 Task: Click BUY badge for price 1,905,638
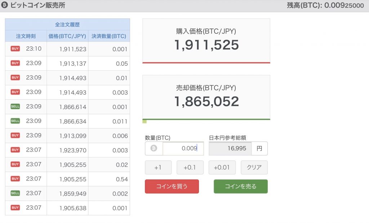[15, 207]
